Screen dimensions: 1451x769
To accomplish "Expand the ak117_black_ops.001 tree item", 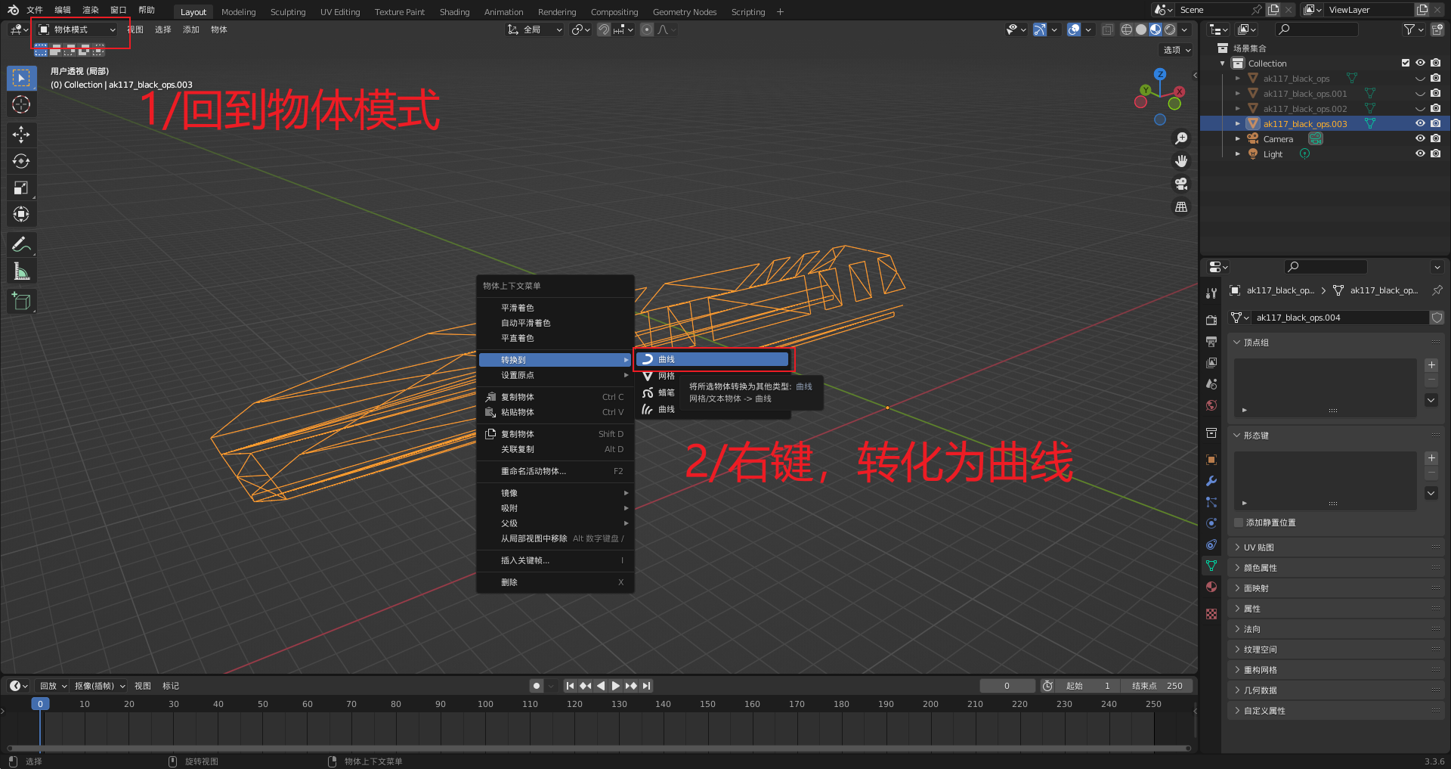I will (x=1237, y=94).
